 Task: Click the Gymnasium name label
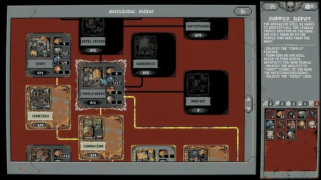coord(93,146)
